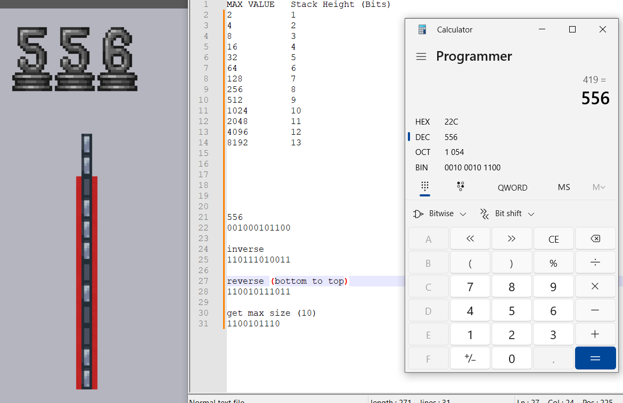623x403 pixels.
Task: Click '001000101100' on editor line 22
Action: tap(259, 228)
